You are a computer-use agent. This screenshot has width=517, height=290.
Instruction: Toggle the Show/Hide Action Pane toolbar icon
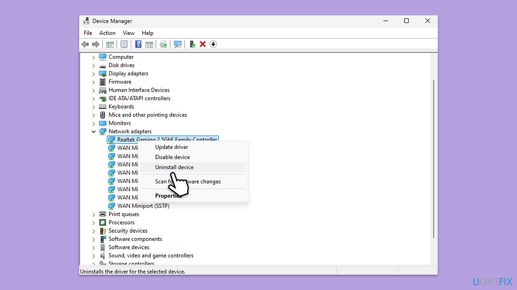[x=149, y=44]
